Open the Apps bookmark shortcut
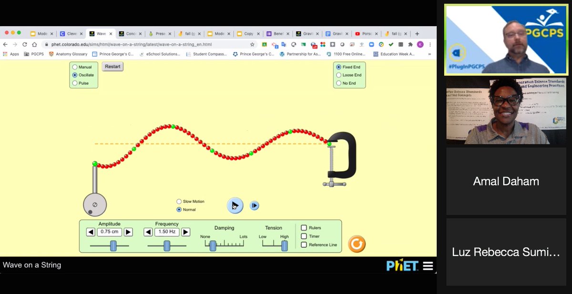572x294 pixels. (x=11, y=54)
